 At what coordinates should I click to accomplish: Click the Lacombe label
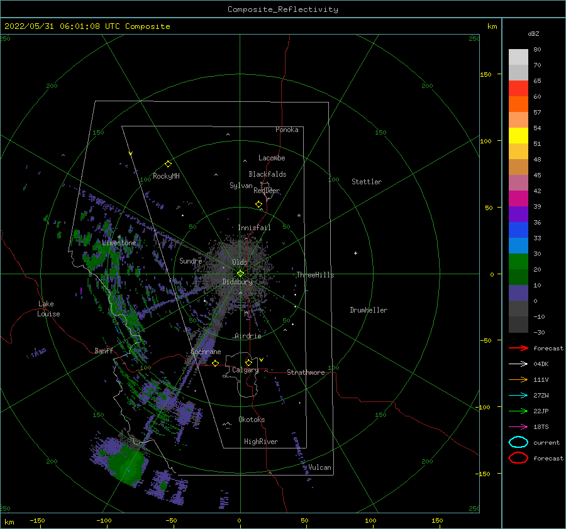[x=272, y=158]
